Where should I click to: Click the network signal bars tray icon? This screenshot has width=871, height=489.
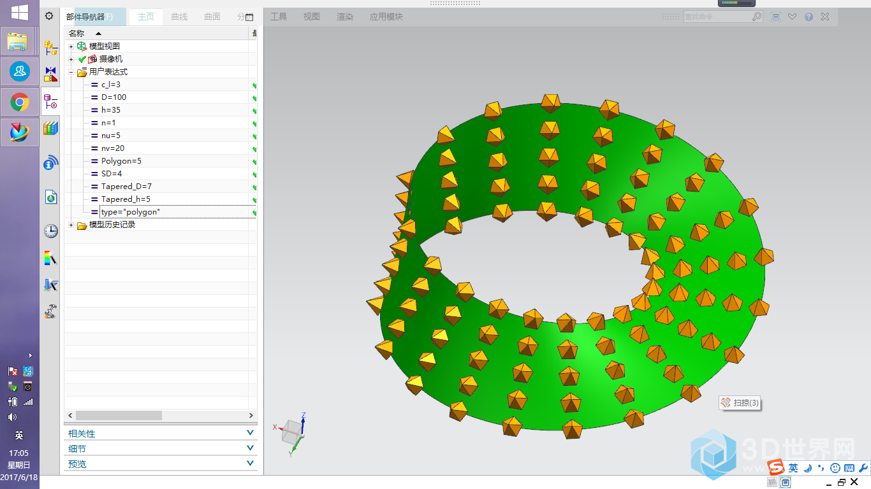pyautogui.click(x=27, y=402)
